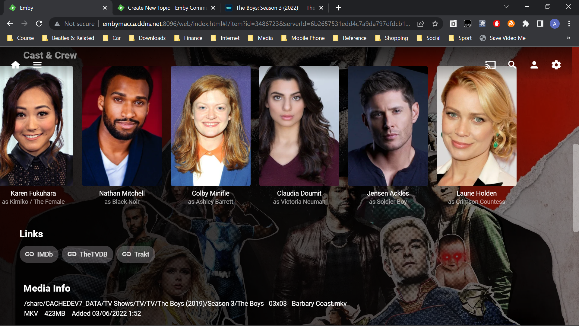
Task: Switch to The Boys Season 3 tab
Action: click(271, 8)
